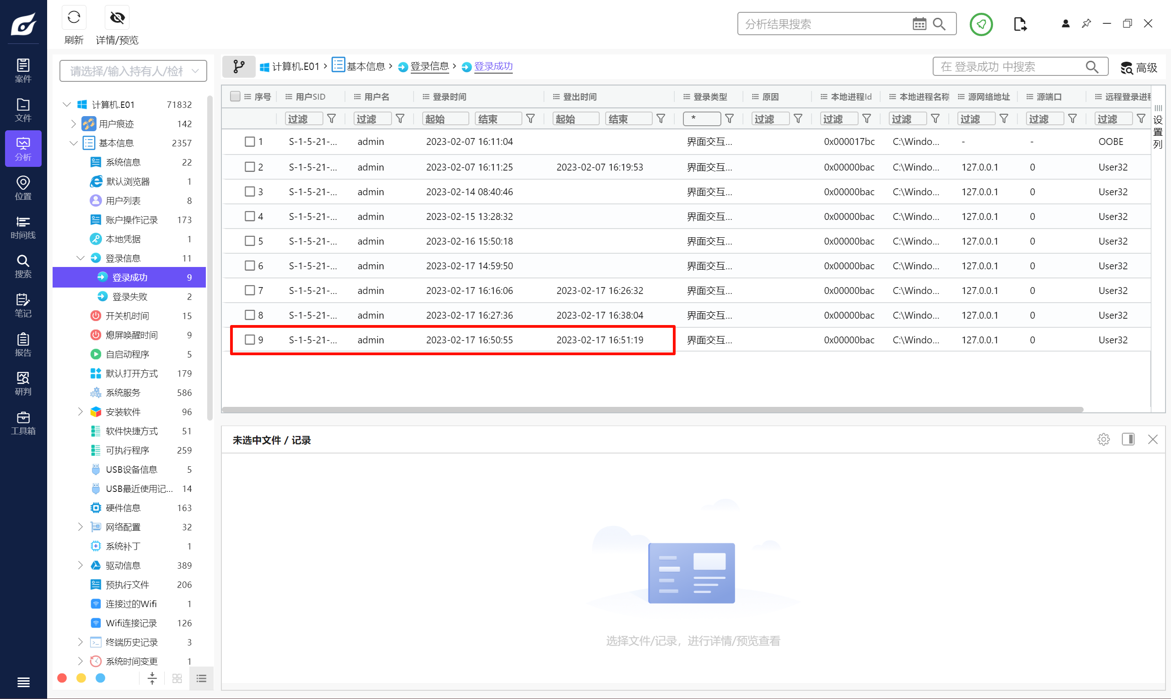The width and height of the screenshot is (1171, 699).
Task: Expand the 终端历史记录 tree node
Action: (x=80, y=641)
